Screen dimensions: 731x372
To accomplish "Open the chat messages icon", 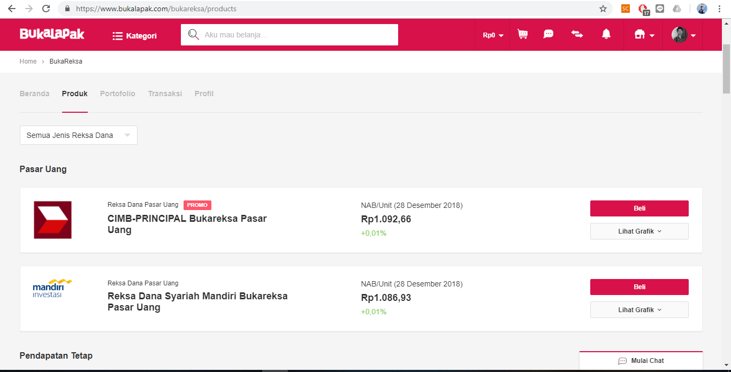I will point(549,34).
